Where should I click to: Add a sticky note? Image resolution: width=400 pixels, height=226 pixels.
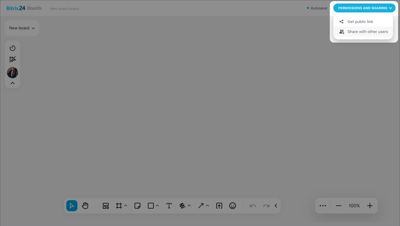(137, 206)
